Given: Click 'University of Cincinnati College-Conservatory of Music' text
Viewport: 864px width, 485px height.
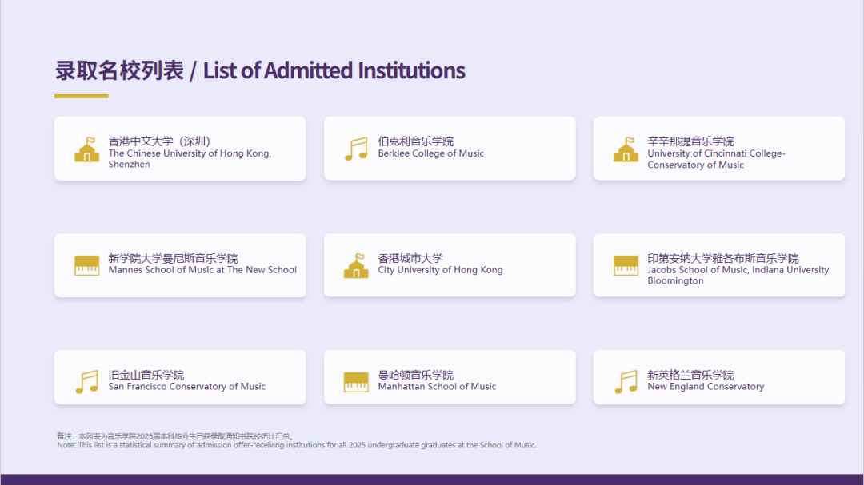Looking at the screenshot, I should pyautogui.click(x=716, y=159).
